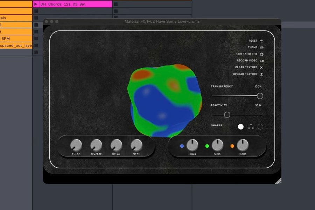Viewport: 315px width, 210px height.
Task: Click the 16:9 RATIO 9:16 label
Action: pyautogui.click(x=247, y=54)
